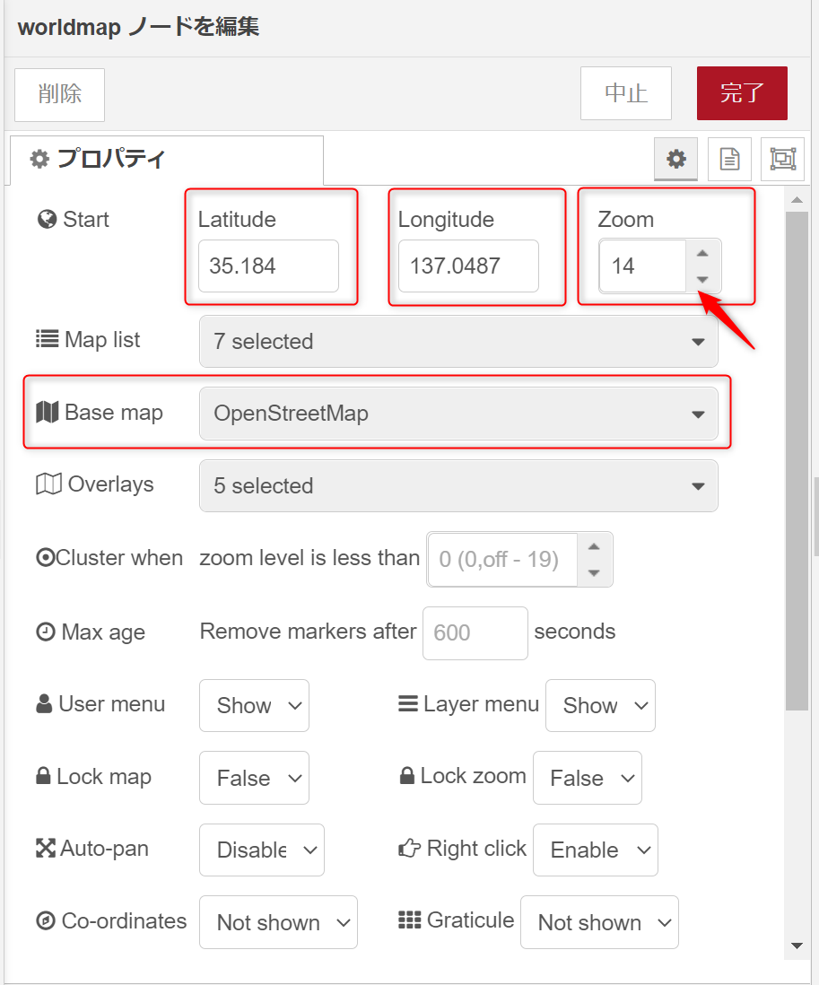The image size is (819, 985).
Task: Click the Longitude input field
Action: tap(468, 266)
